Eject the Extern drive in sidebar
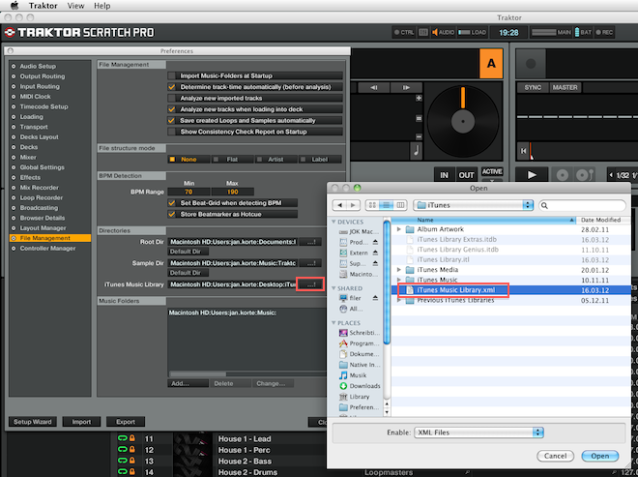Viewport: 638px width, 477px height. (375, 253)
